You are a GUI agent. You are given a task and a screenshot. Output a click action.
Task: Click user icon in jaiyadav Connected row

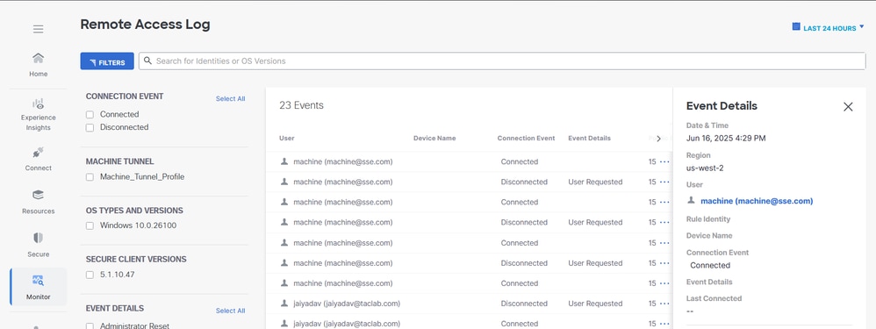point(284,324)
